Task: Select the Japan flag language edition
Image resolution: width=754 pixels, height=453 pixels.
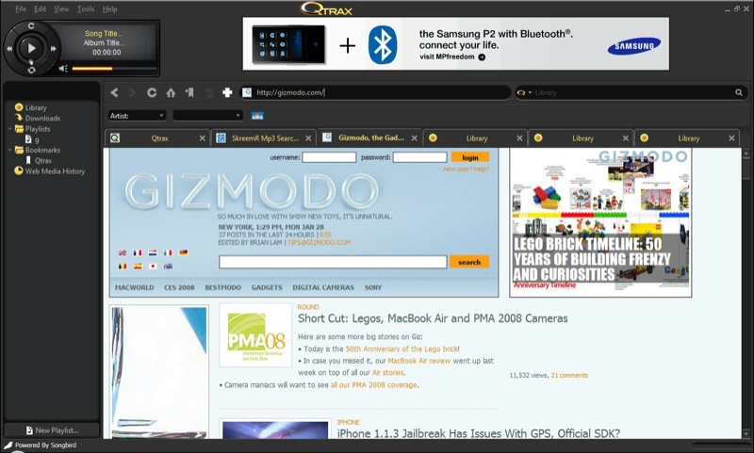Action: click(153, 267)
